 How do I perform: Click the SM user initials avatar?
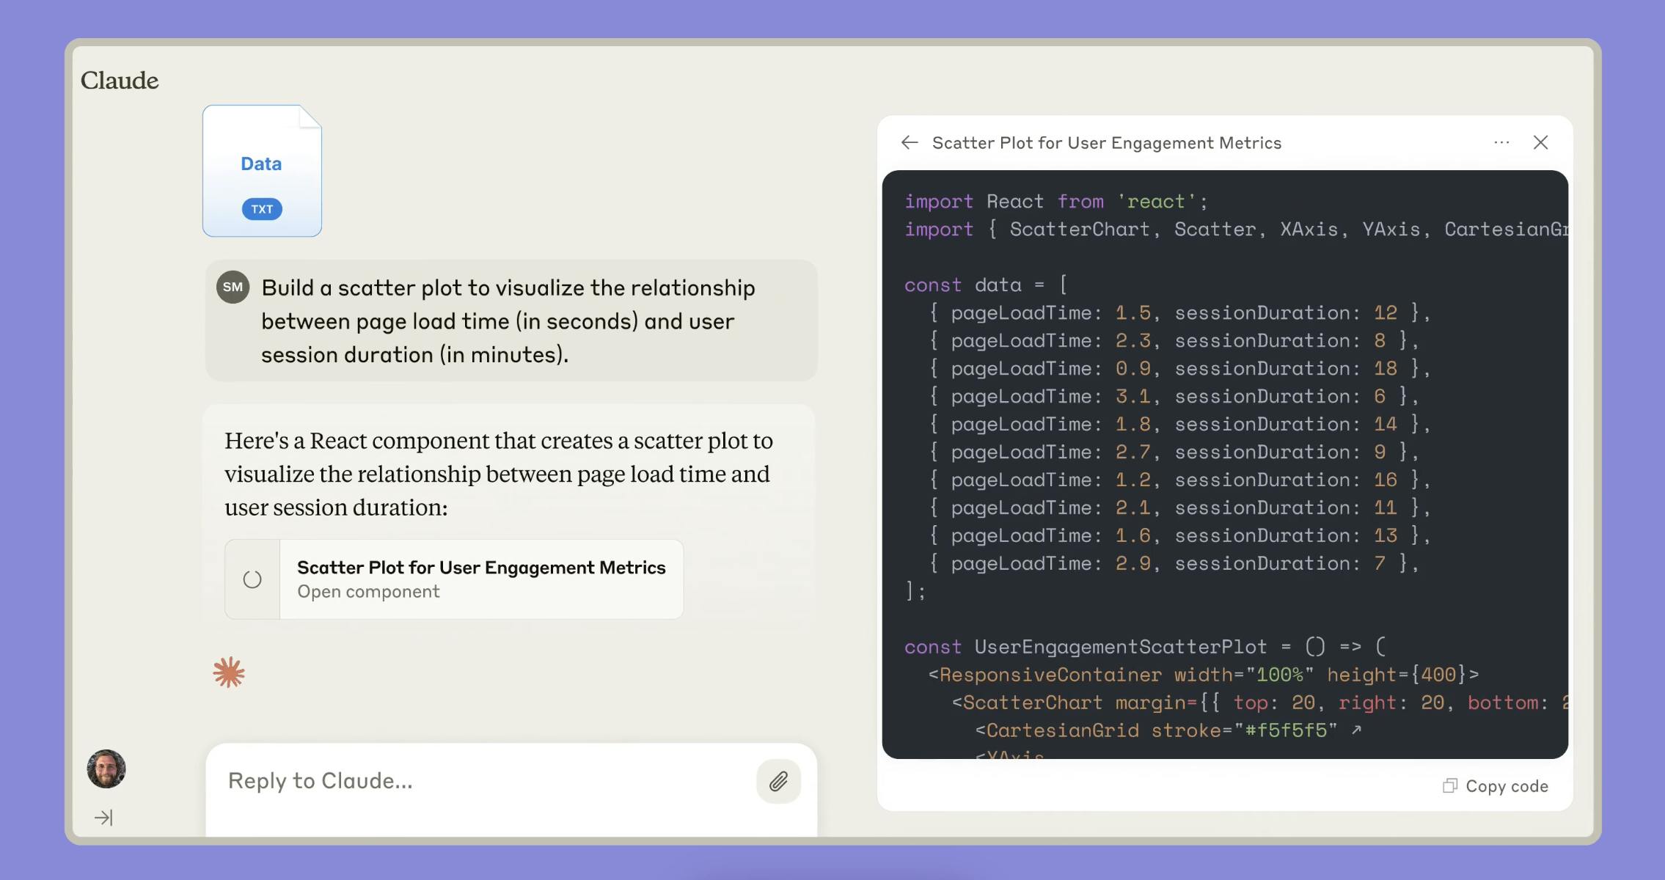(x=233, y=287)
